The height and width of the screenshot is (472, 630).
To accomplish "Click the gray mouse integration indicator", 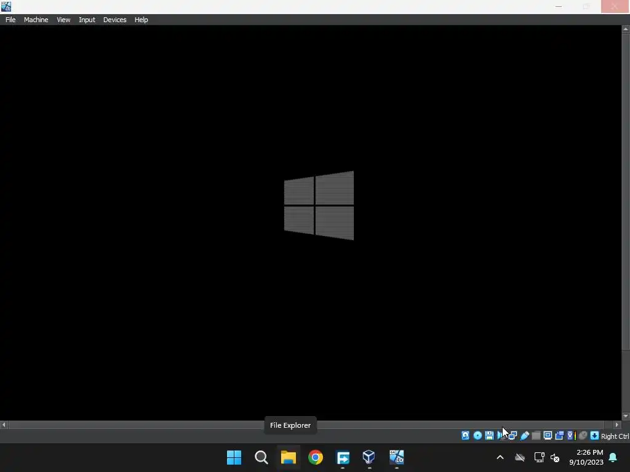I will click(583, 436).
